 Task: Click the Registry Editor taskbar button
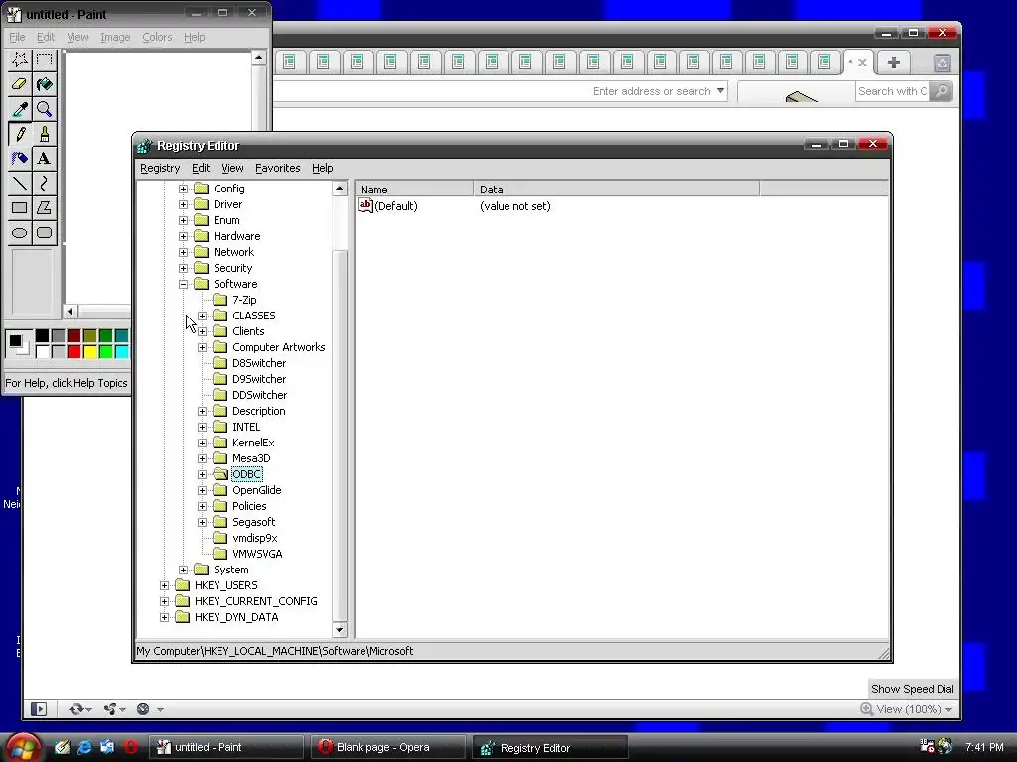pos(550,748)
